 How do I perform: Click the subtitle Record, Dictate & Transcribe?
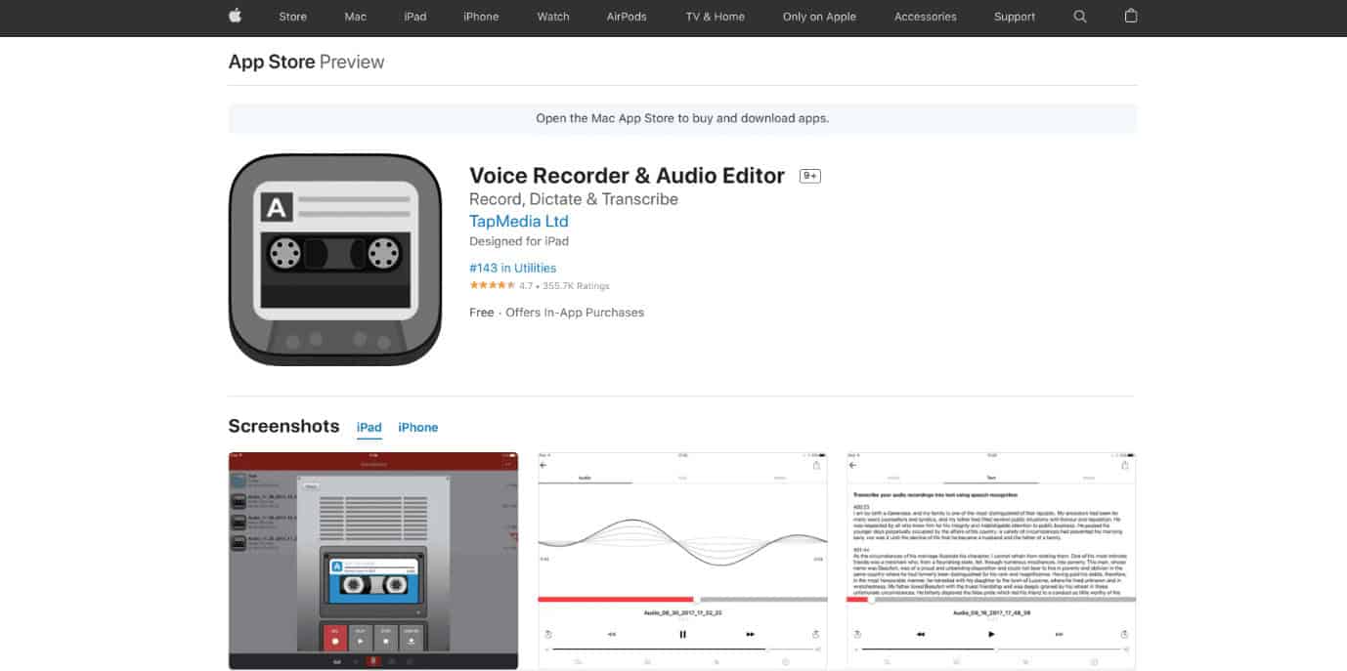[574, 199]
